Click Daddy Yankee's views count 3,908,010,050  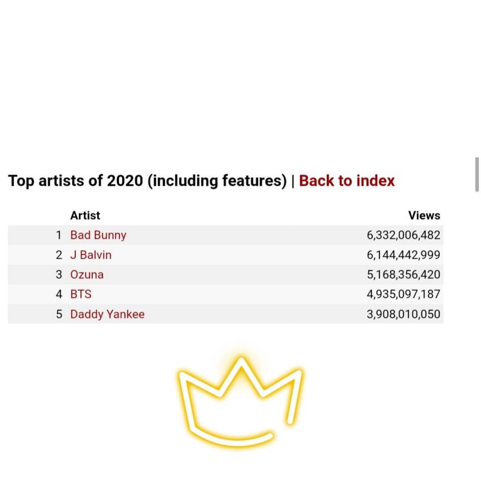(404, 314)
